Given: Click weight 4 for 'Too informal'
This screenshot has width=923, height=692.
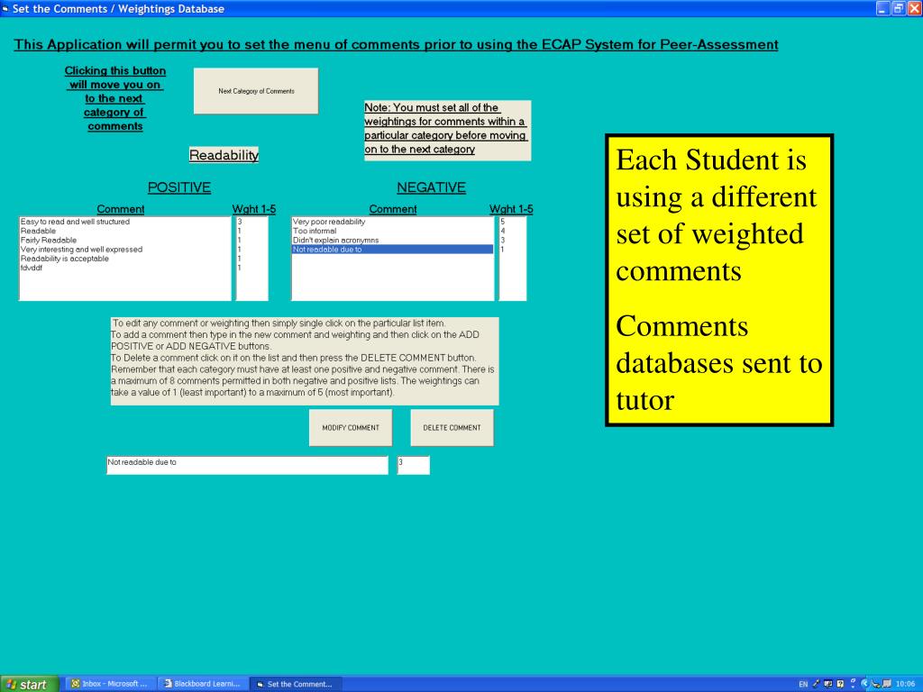Looking at the screenshot, I should pos(512,232).
